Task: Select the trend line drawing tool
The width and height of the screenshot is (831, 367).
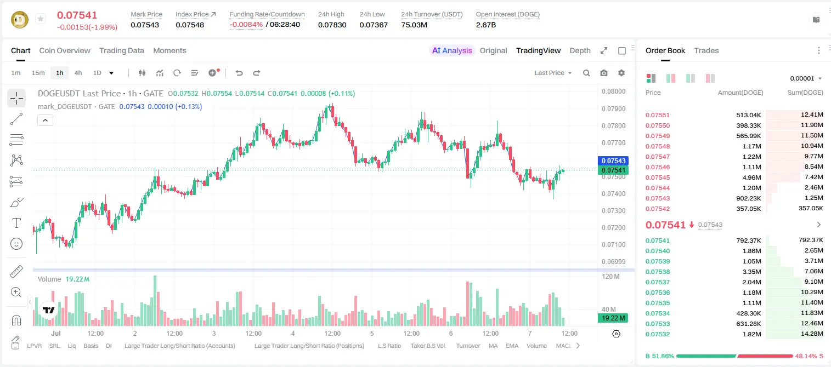Action: pyautogui.click(x=16, y=119)
